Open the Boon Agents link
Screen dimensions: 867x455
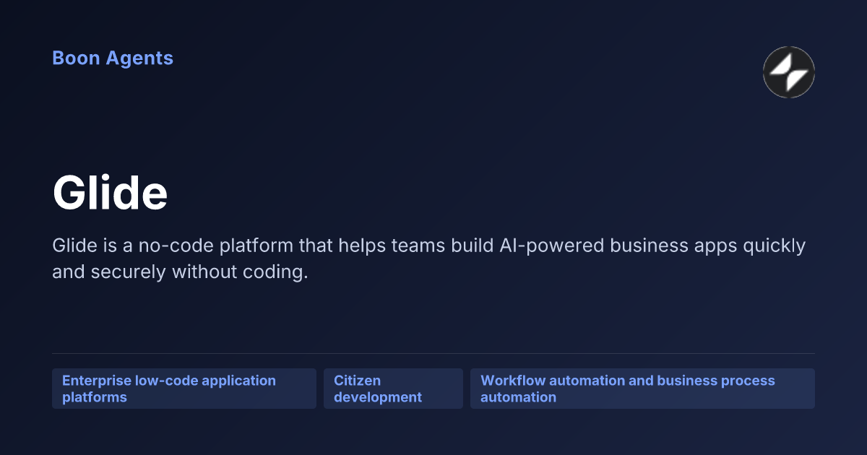coord(113,58)
